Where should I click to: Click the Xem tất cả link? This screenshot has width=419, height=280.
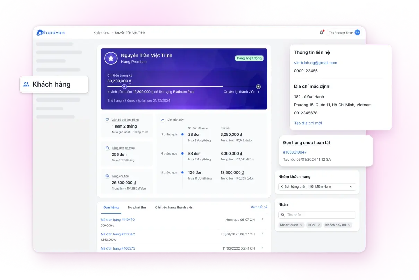(x=259, y=207)
